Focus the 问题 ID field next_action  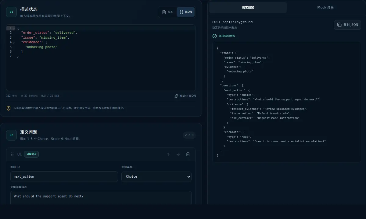click(64, 177)
